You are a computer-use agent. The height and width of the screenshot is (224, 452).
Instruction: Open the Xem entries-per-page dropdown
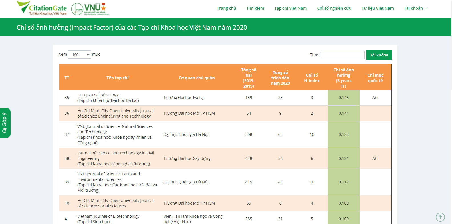click(79, 55)
